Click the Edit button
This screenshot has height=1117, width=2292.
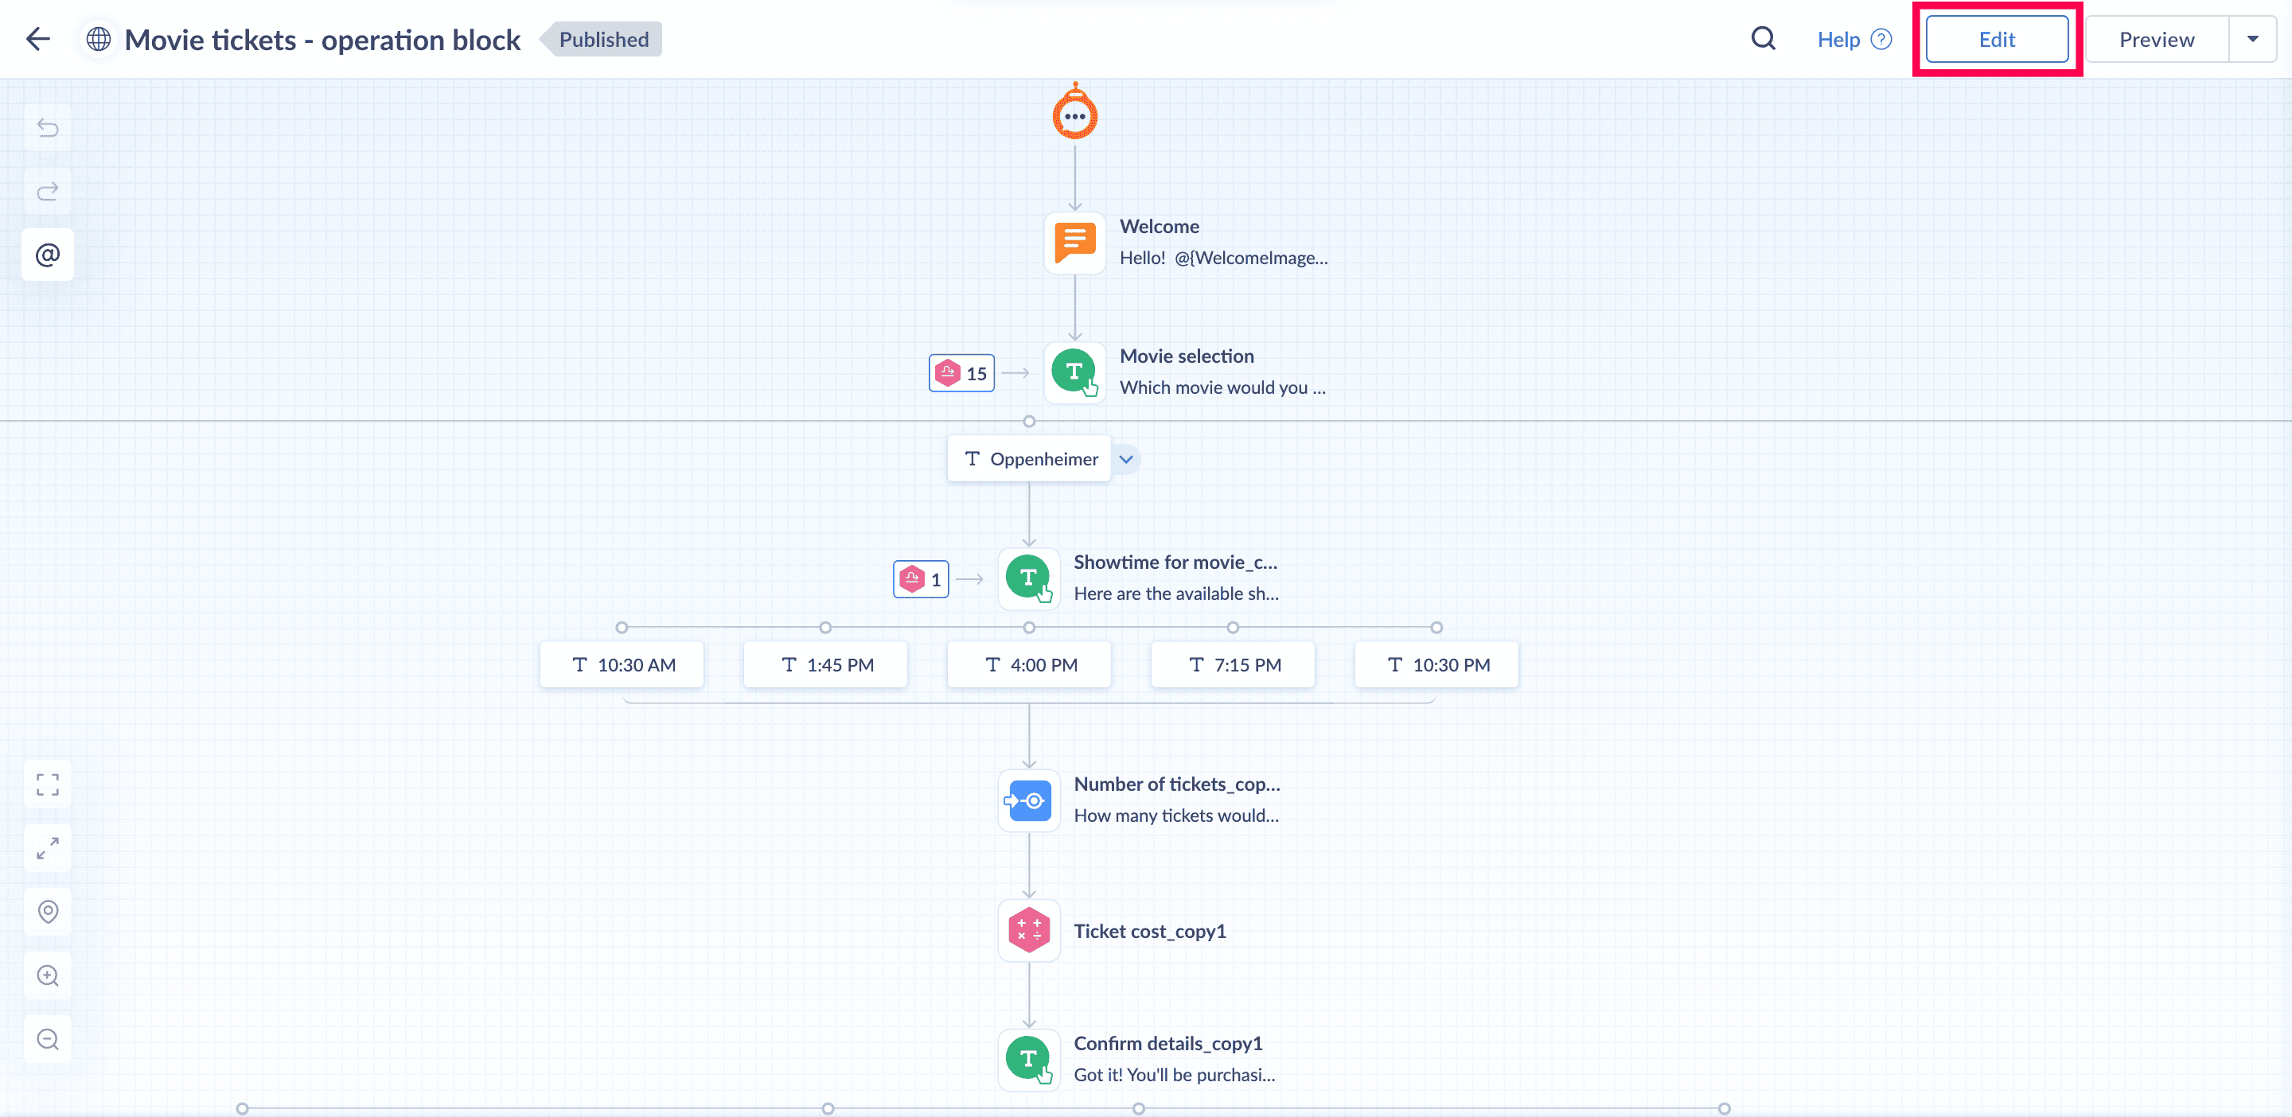1996,39
